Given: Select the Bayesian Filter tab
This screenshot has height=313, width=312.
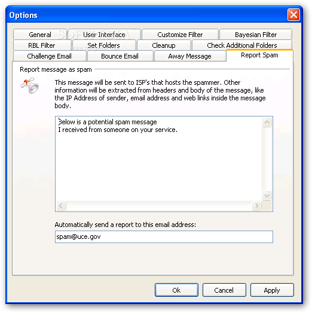Looking at the screenshot, I should click(x=256, y=35).
